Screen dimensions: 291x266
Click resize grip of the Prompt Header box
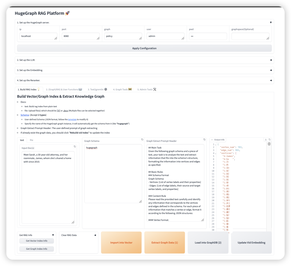coord(203,220)
